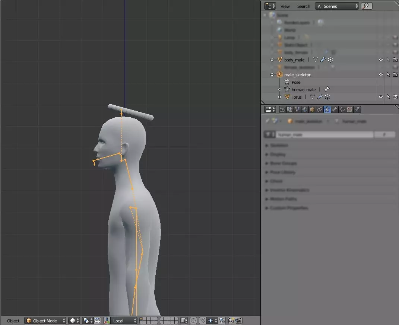Click the magnifier filter button in outliner header
Screen dimensions: 399x325
[367, 6]
